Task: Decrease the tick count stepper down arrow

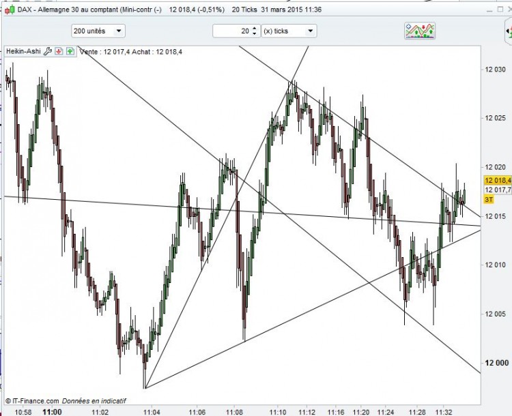Action: [x=255, y=33]
